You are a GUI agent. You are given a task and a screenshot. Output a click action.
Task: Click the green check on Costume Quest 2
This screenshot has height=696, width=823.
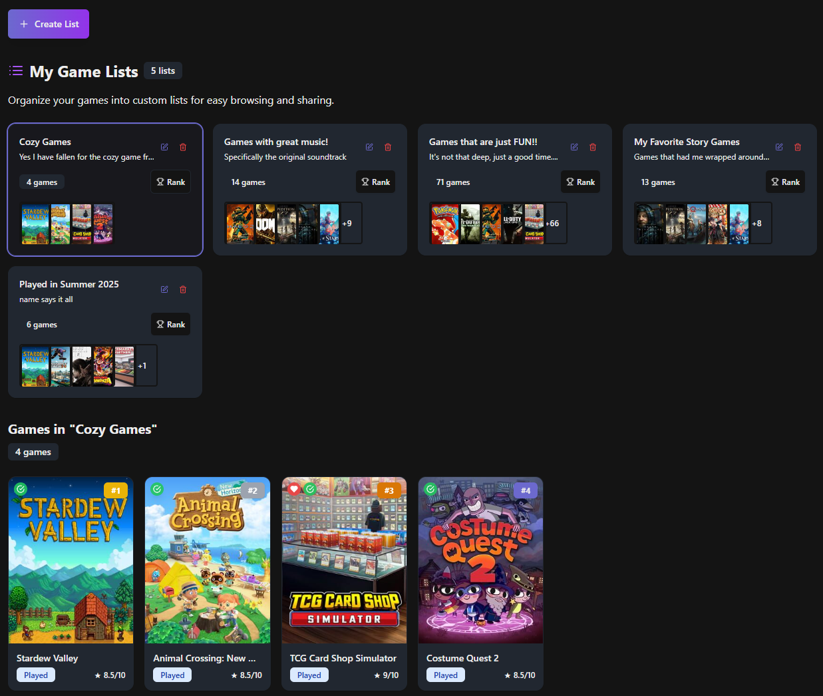point(430,489)
